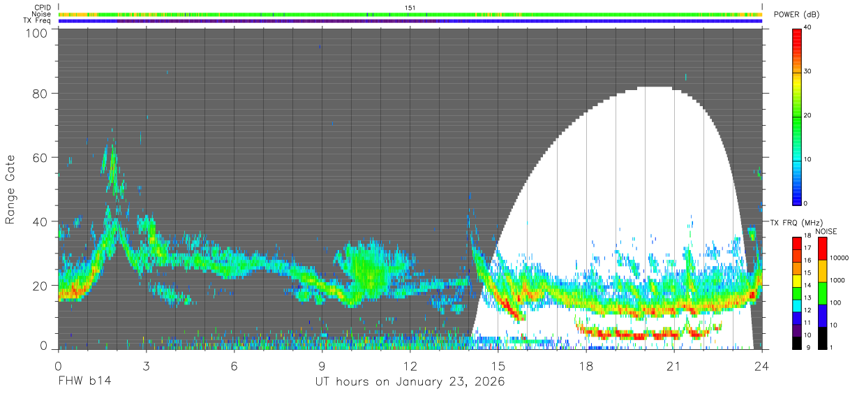Click the NOISE legend title
The width and height of the screenshot is (857, 396).
[x=826, y=231]
